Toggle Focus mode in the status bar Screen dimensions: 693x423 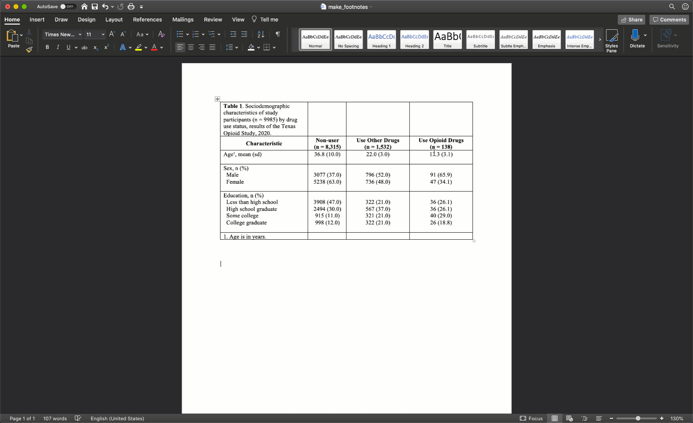pyautogui.click(x=531, y=418)
